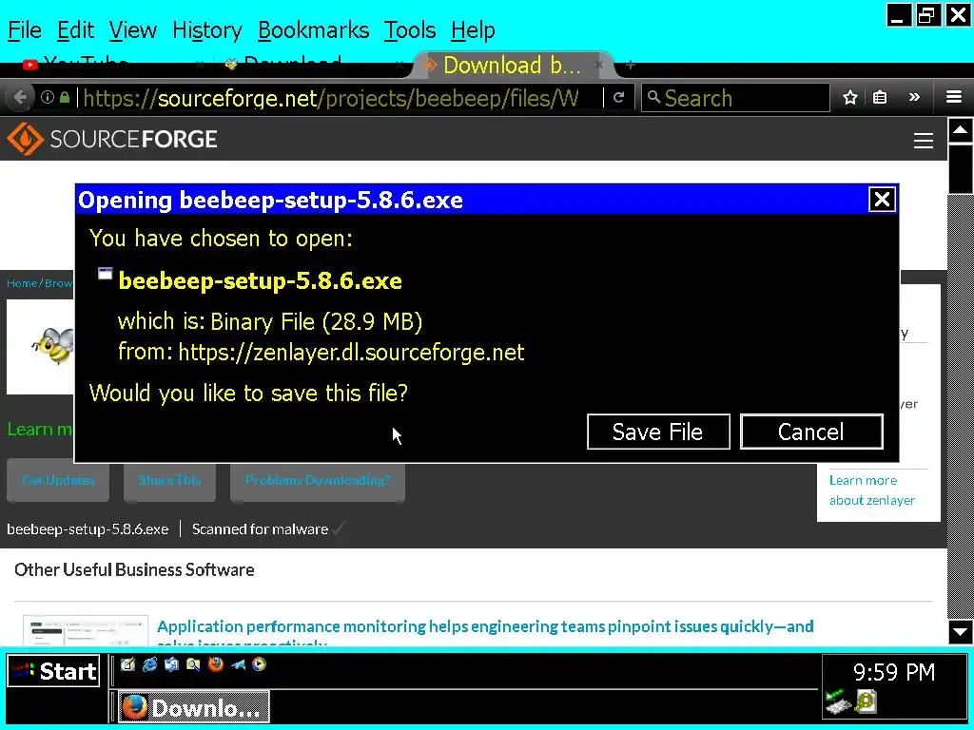Close the active 'Download b...' tab
Screen dimensions: 974x730
(x=599, y=65)
